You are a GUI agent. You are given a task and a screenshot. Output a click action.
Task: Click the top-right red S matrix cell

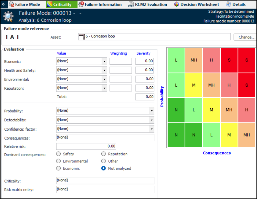[x=247, y=60]
